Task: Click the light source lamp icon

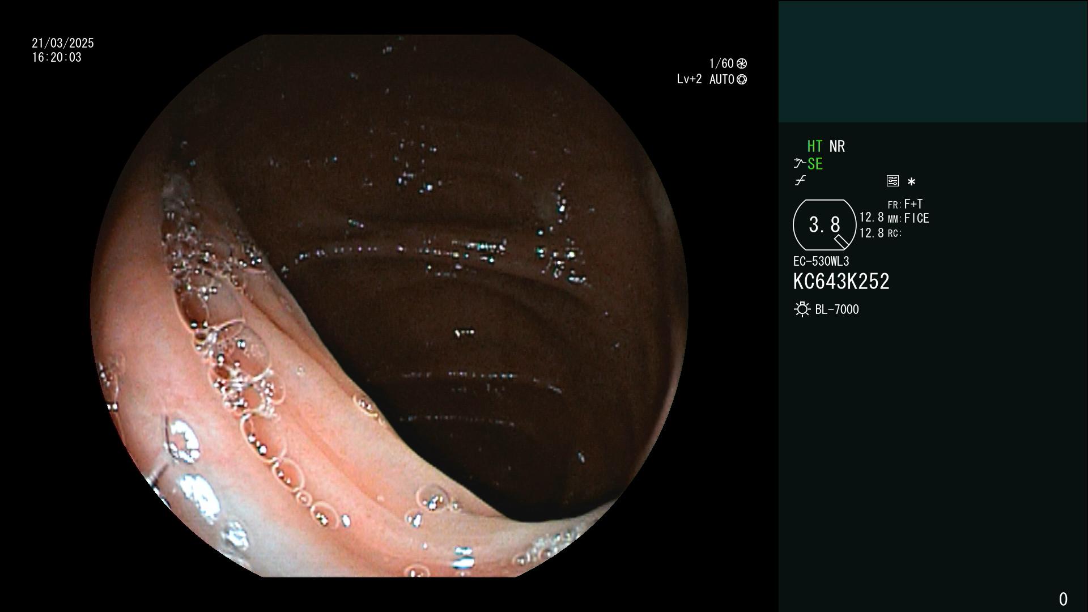Action: coord(802,309)
